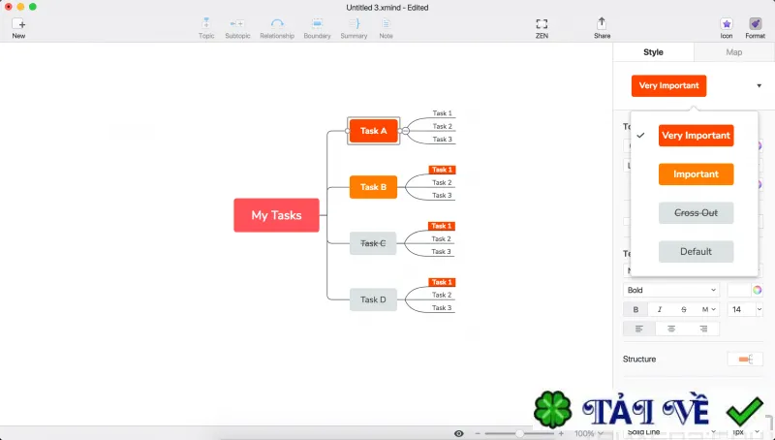Click the Very Important preset preview button

click(x=668, y=85)
